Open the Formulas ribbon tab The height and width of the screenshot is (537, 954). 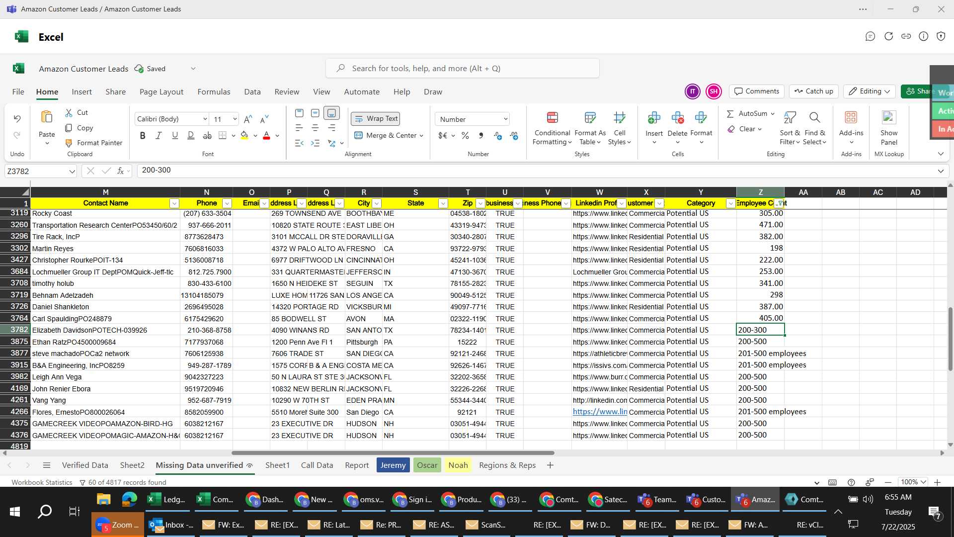coord(214,92)
